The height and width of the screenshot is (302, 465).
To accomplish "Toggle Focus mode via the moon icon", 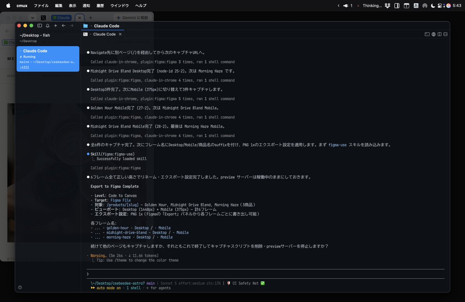I will point(433,6).
